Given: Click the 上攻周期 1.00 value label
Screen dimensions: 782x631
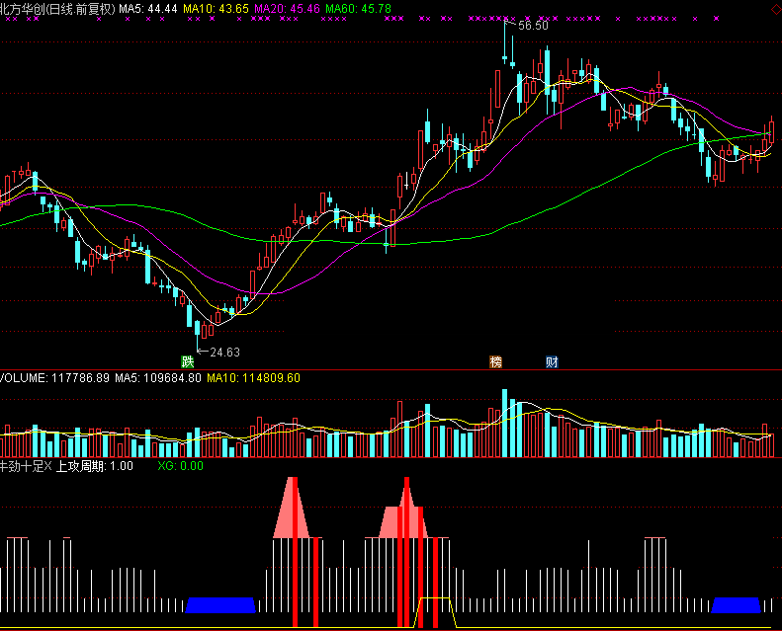Looking at the screenshot, I should point(94,465).
